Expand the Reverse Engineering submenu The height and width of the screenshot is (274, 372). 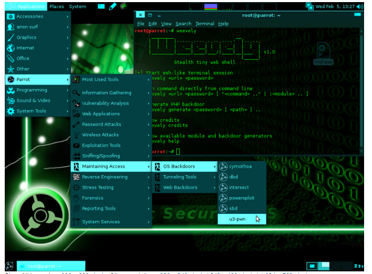tap(111, 177)
